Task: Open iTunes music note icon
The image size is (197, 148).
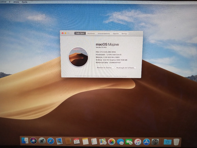Action: pyautogui.click(x=138, y=142)
